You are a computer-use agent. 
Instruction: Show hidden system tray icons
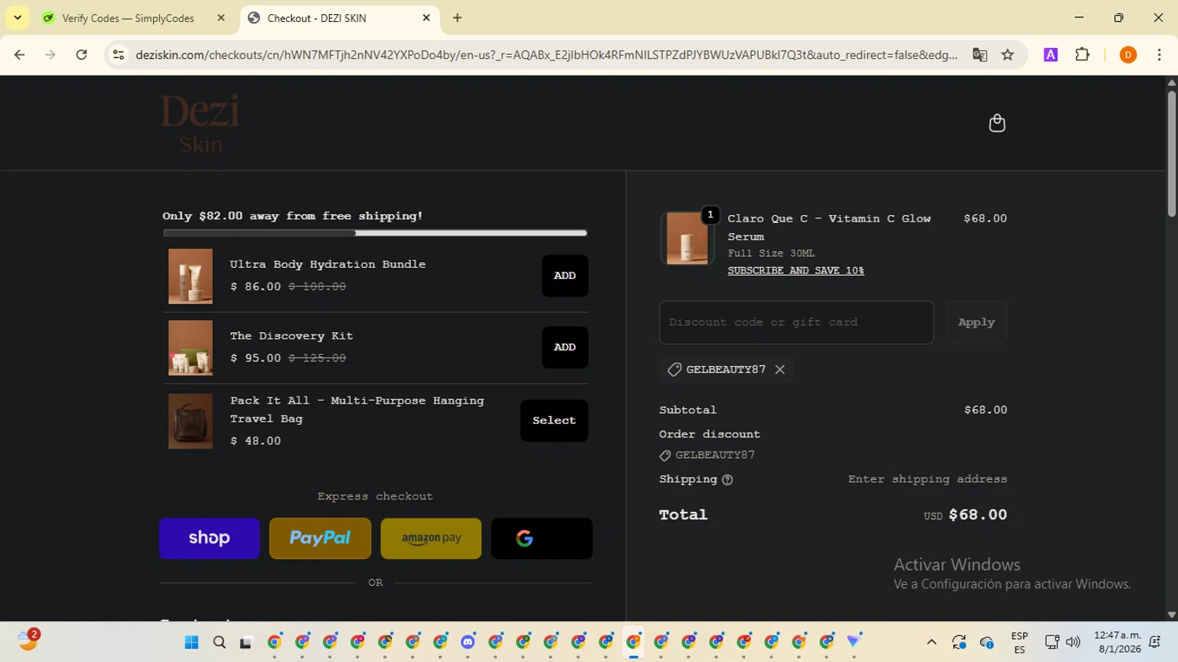[x=931, y=642]
